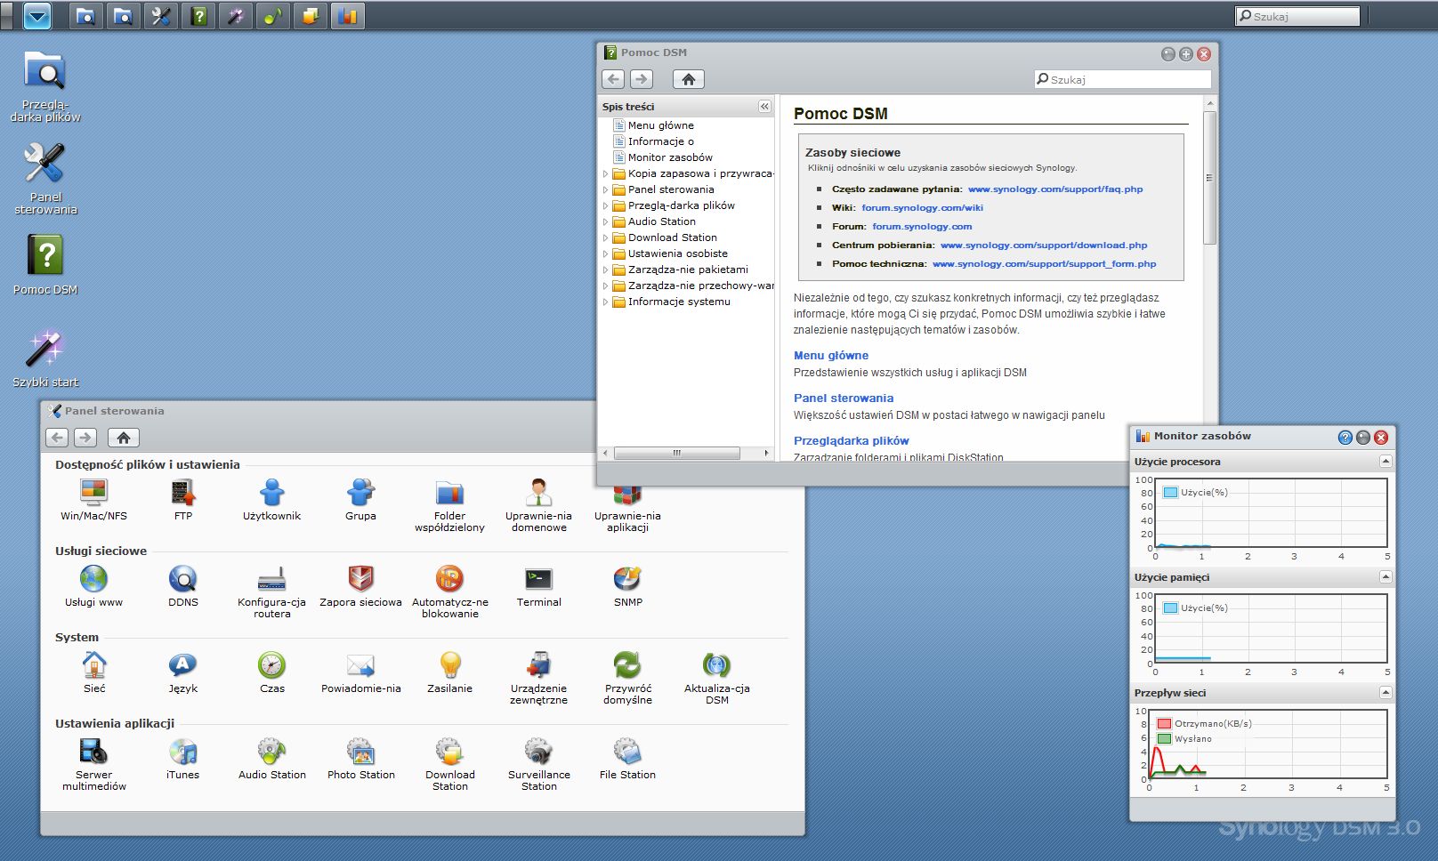Image resolution: width=1438 pixels, height=861 pixels.
Task: Collapse the Użycie procesora section
Action: 1385,462
